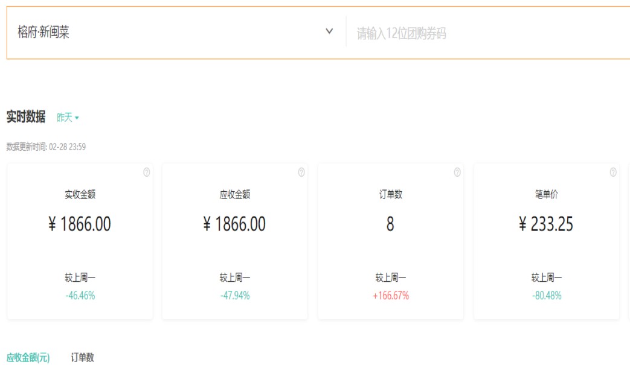This screenshot has width=630, height=365.
Task: Click the -46.46% change under 实收金额
Action: point(80,296)
